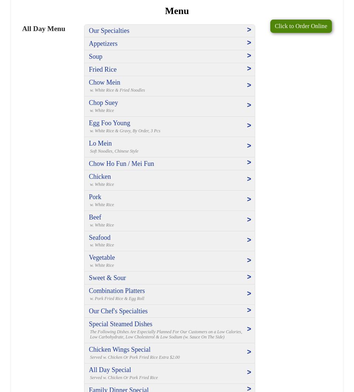This screenshot has height=392, width=354.
Task: Expand the Chow Mein arrow icon
Action: [249, 85]
